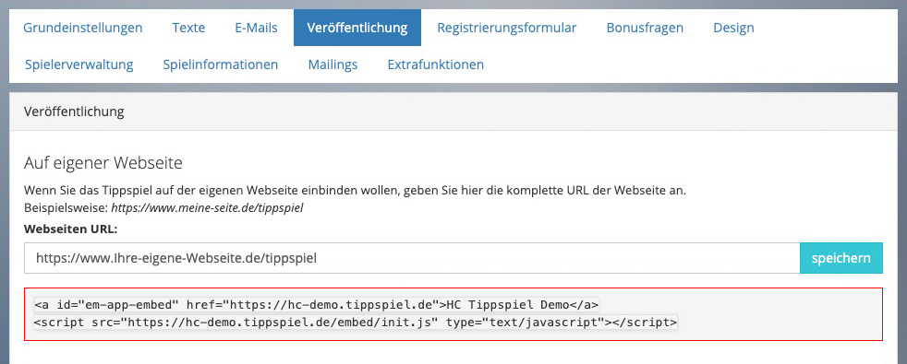Viewport: 907px width, 364px height.
Task: Open the E-Mails tab
Action: click(x=256, y=28)
